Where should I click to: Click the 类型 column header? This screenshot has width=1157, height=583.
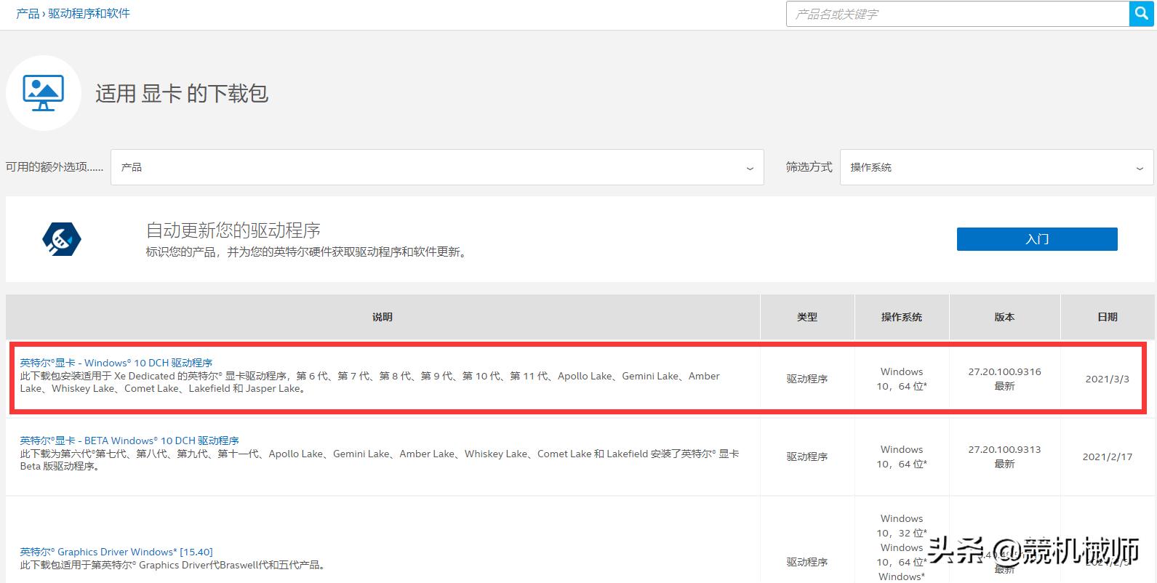pyautogui.click(x=807, y=317)
